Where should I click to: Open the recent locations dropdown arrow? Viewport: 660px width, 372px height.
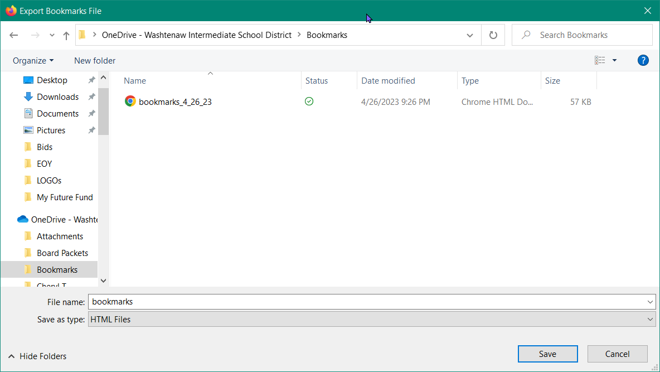[52, 35]
